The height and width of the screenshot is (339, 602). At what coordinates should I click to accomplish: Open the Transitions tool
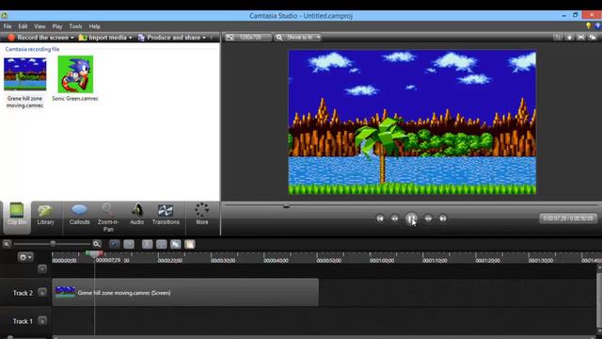166,215
